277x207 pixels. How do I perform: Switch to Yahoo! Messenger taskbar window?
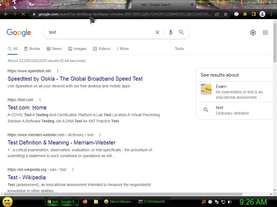[119, 202]
